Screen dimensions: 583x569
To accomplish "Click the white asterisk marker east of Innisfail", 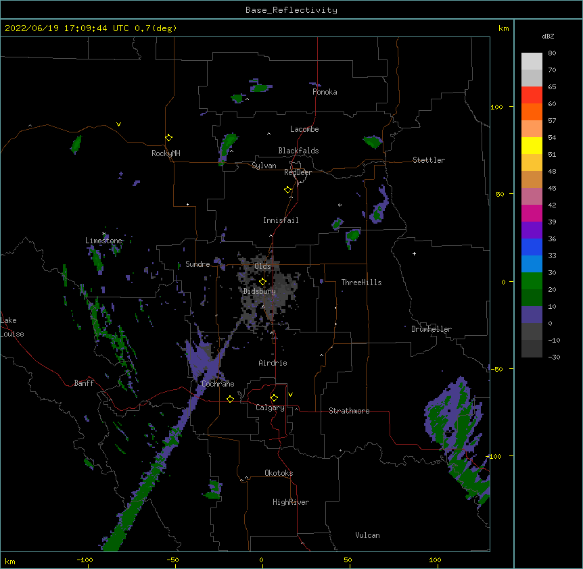I will point(340,205).
